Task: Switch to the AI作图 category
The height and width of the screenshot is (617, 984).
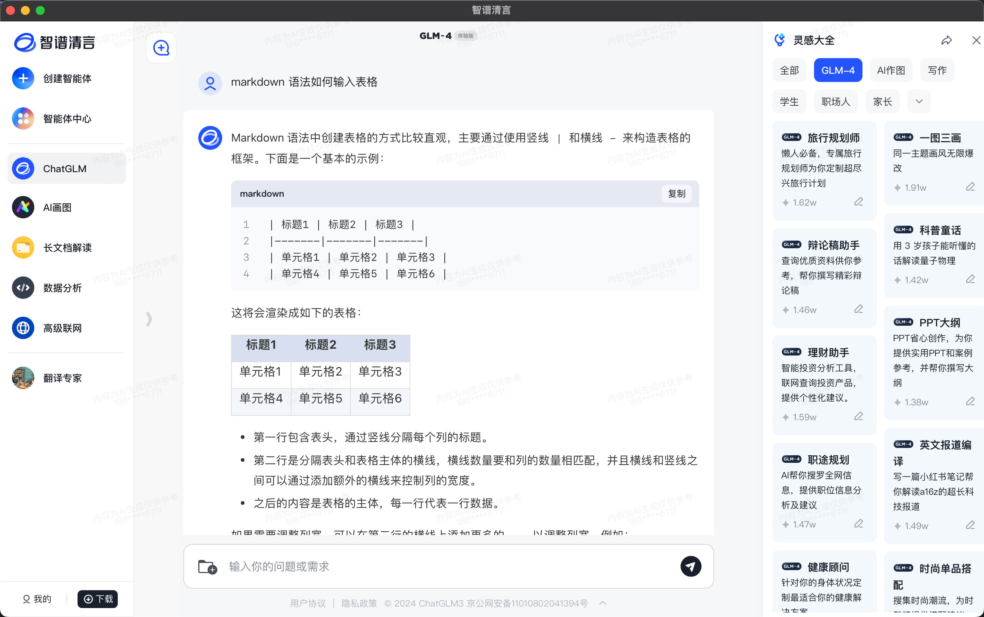Action: coord(890,70)
